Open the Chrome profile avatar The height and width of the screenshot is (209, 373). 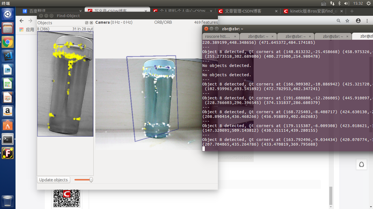358,20
